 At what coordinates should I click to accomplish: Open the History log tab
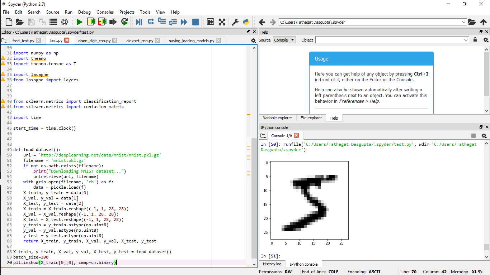272,264
